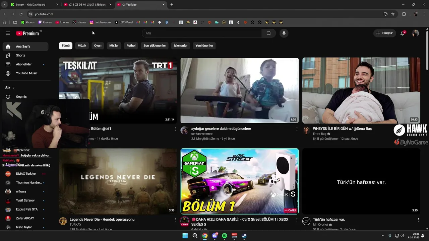Select the Futbol filter chip
Viewport: 429px width, 241px height.
pyautogui.click(x=131, y=46)
